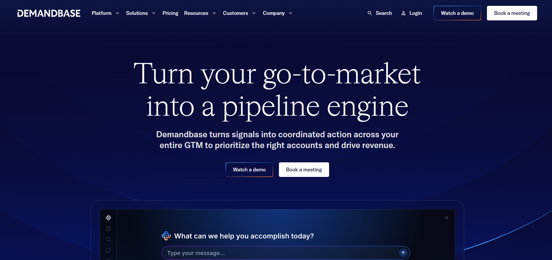Send the message with the arrow button

pyautogui.click(x=403, y=253)
